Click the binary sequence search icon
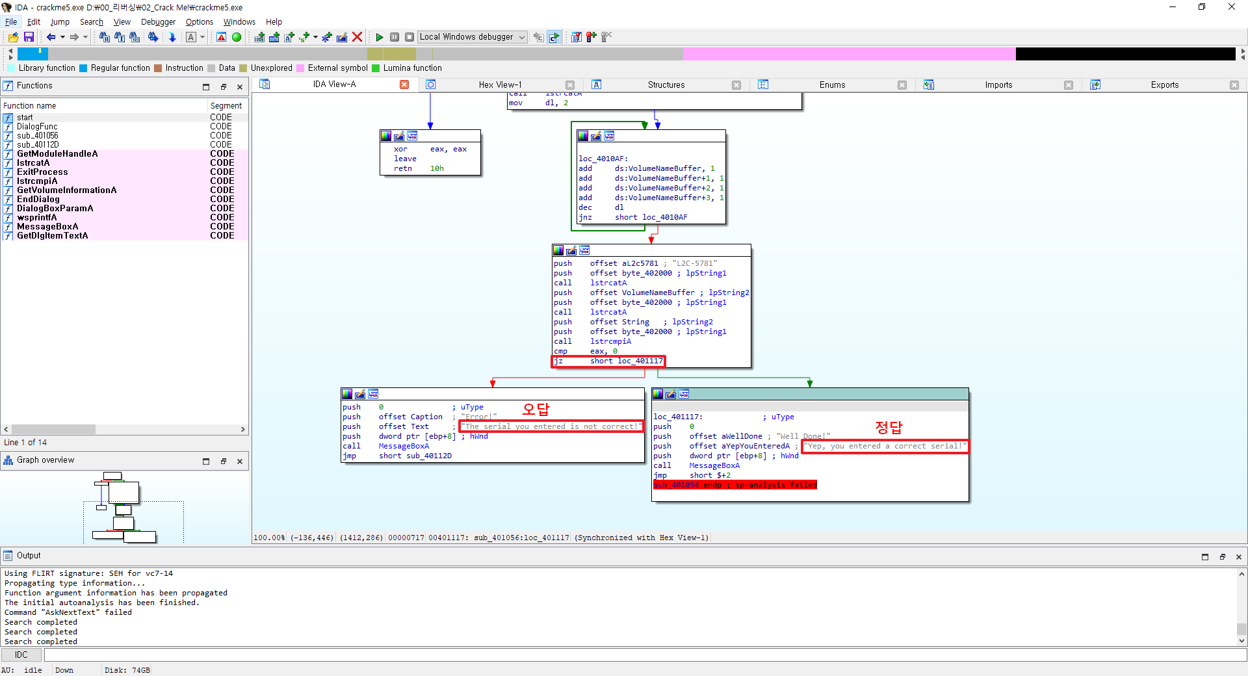1248x676 pixels. (135, 37)
